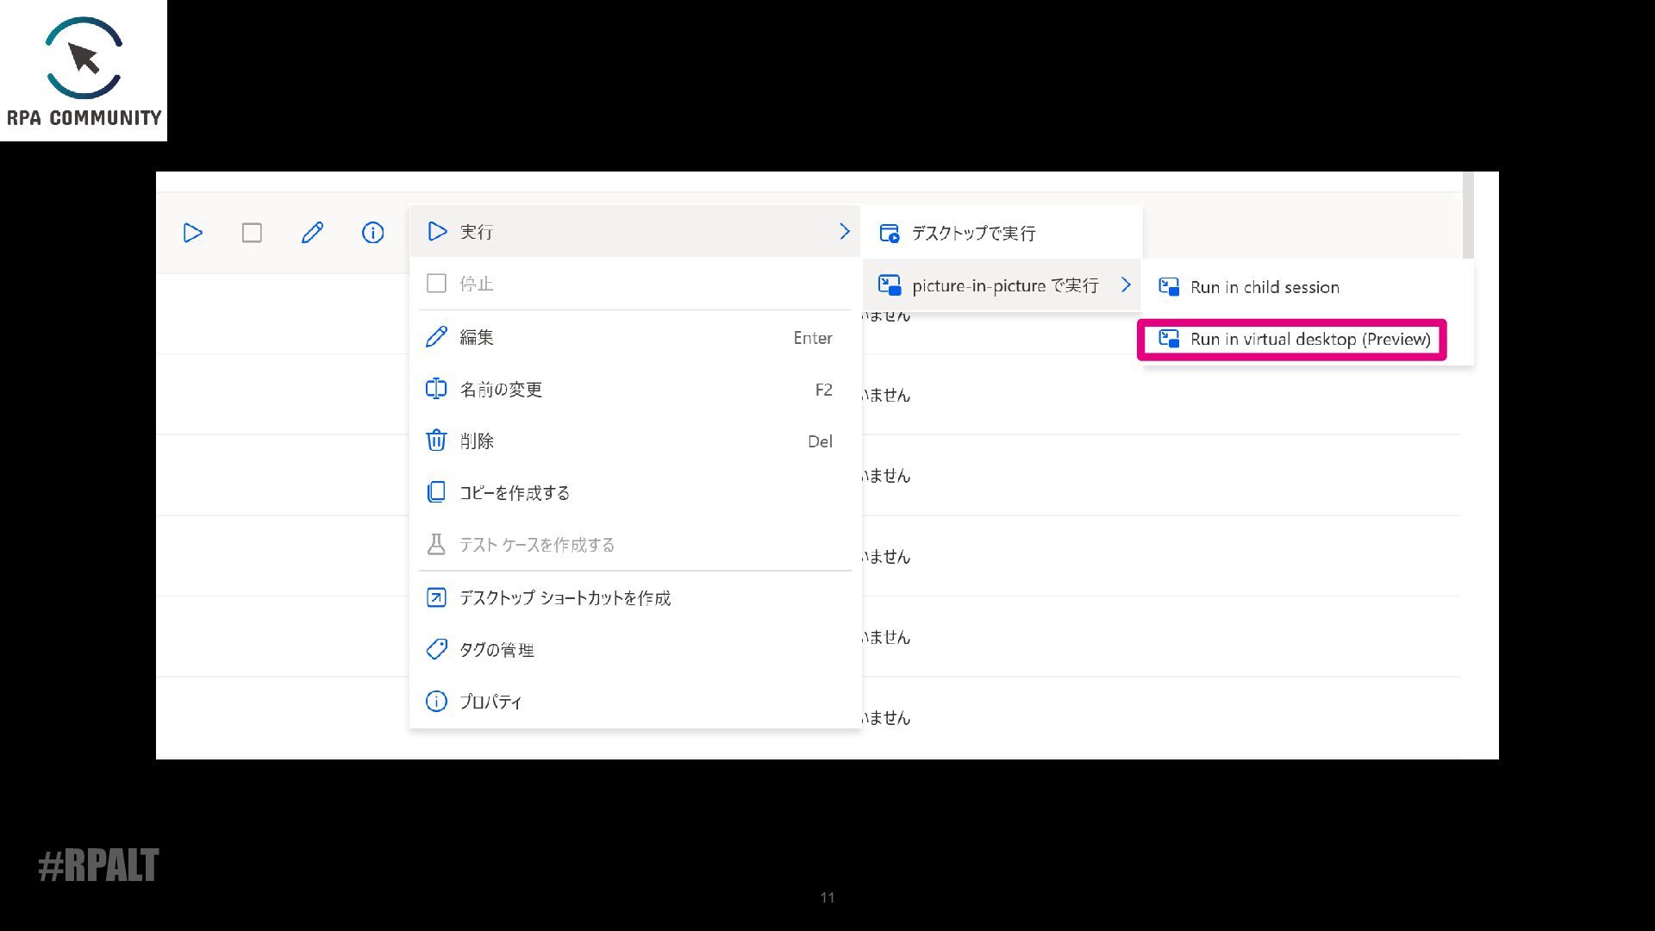The height and width of the screenshot is (931, 1655).
Task: Click the info circle icon in toolbar
Action: (372, 233)
